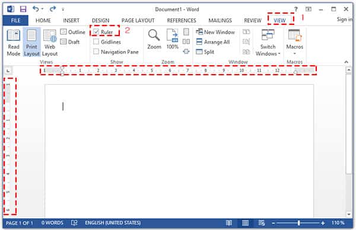Click Synchronous Scrolling icon
Screen dimensions: 356x230
pyautogui.click(x=246, y=41)
